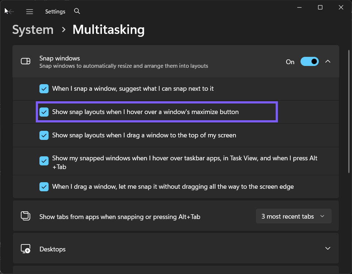Expand the Desktops section

point(328,248)
